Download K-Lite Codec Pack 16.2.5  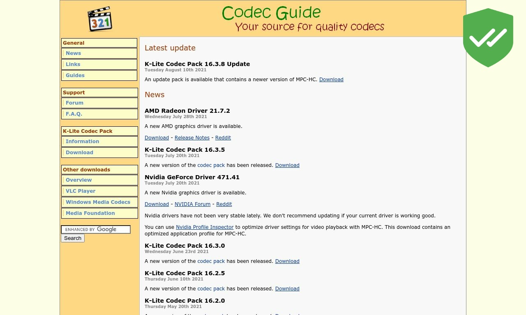287,289
